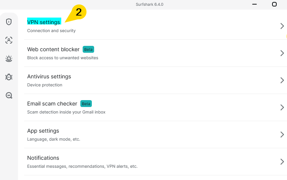Click the Beta badge beside Email scam checker

tap(86, 104)
